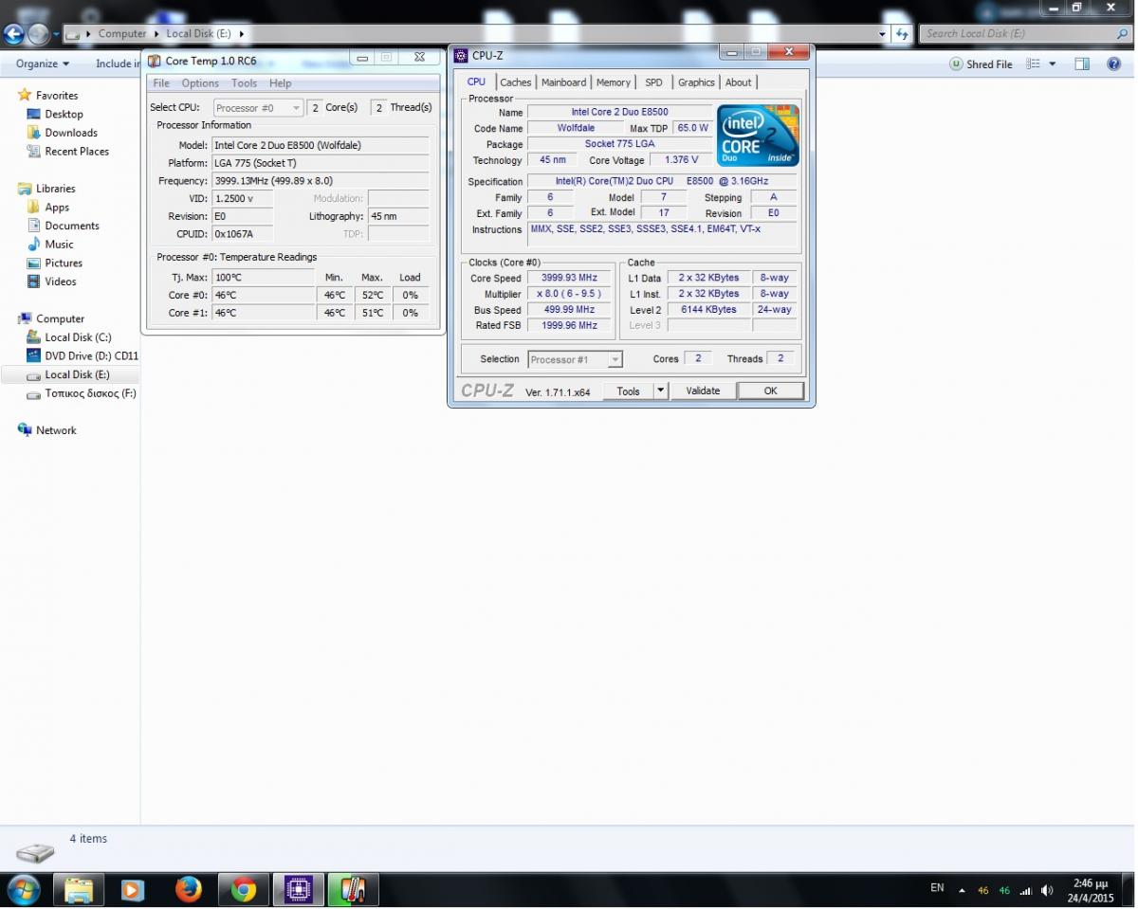Switch to the SPD tab in CPU-Z
Screen dimensions: 1138x909
point(654,82)
